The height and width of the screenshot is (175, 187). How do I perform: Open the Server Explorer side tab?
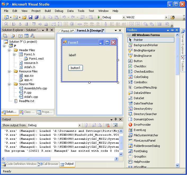coord(183,42)
